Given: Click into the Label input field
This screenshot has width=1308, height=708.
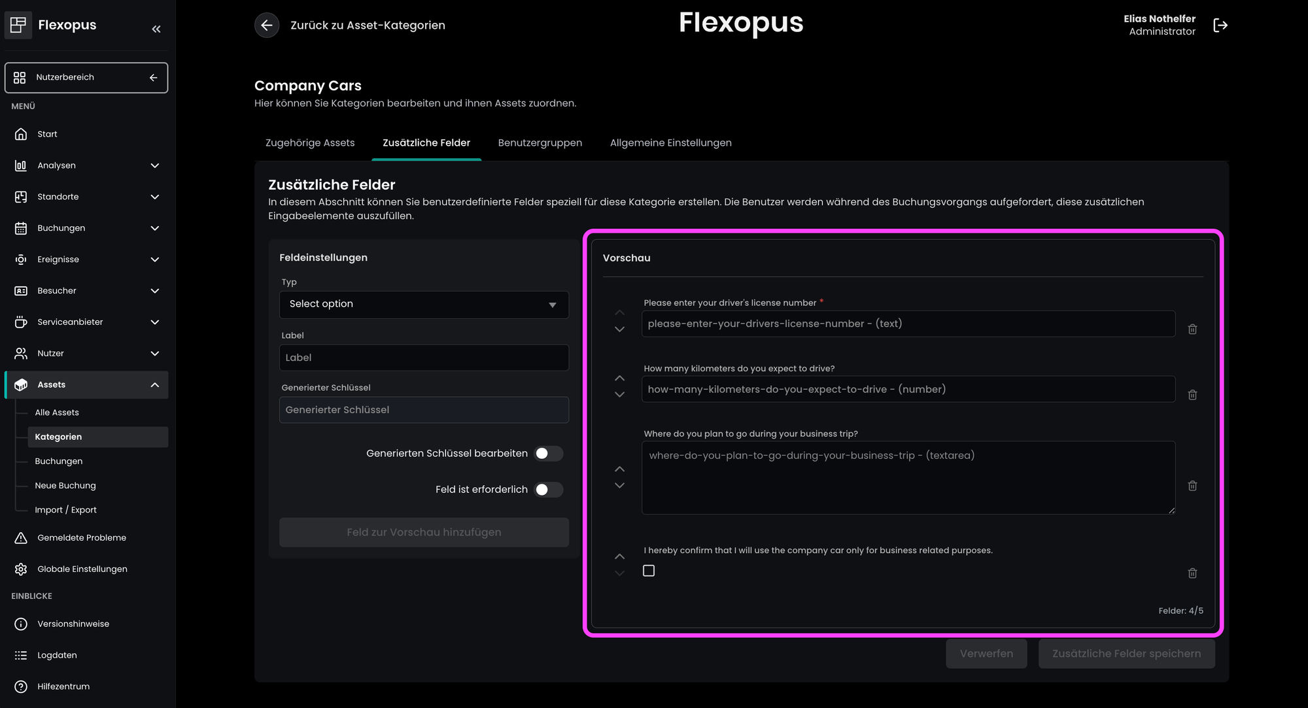Looking at the screenshot, I should pyautogui.click(x=424, y=358).
